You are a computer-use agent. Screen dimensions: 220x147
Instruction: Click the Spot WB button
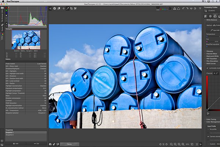pos(214,30)
